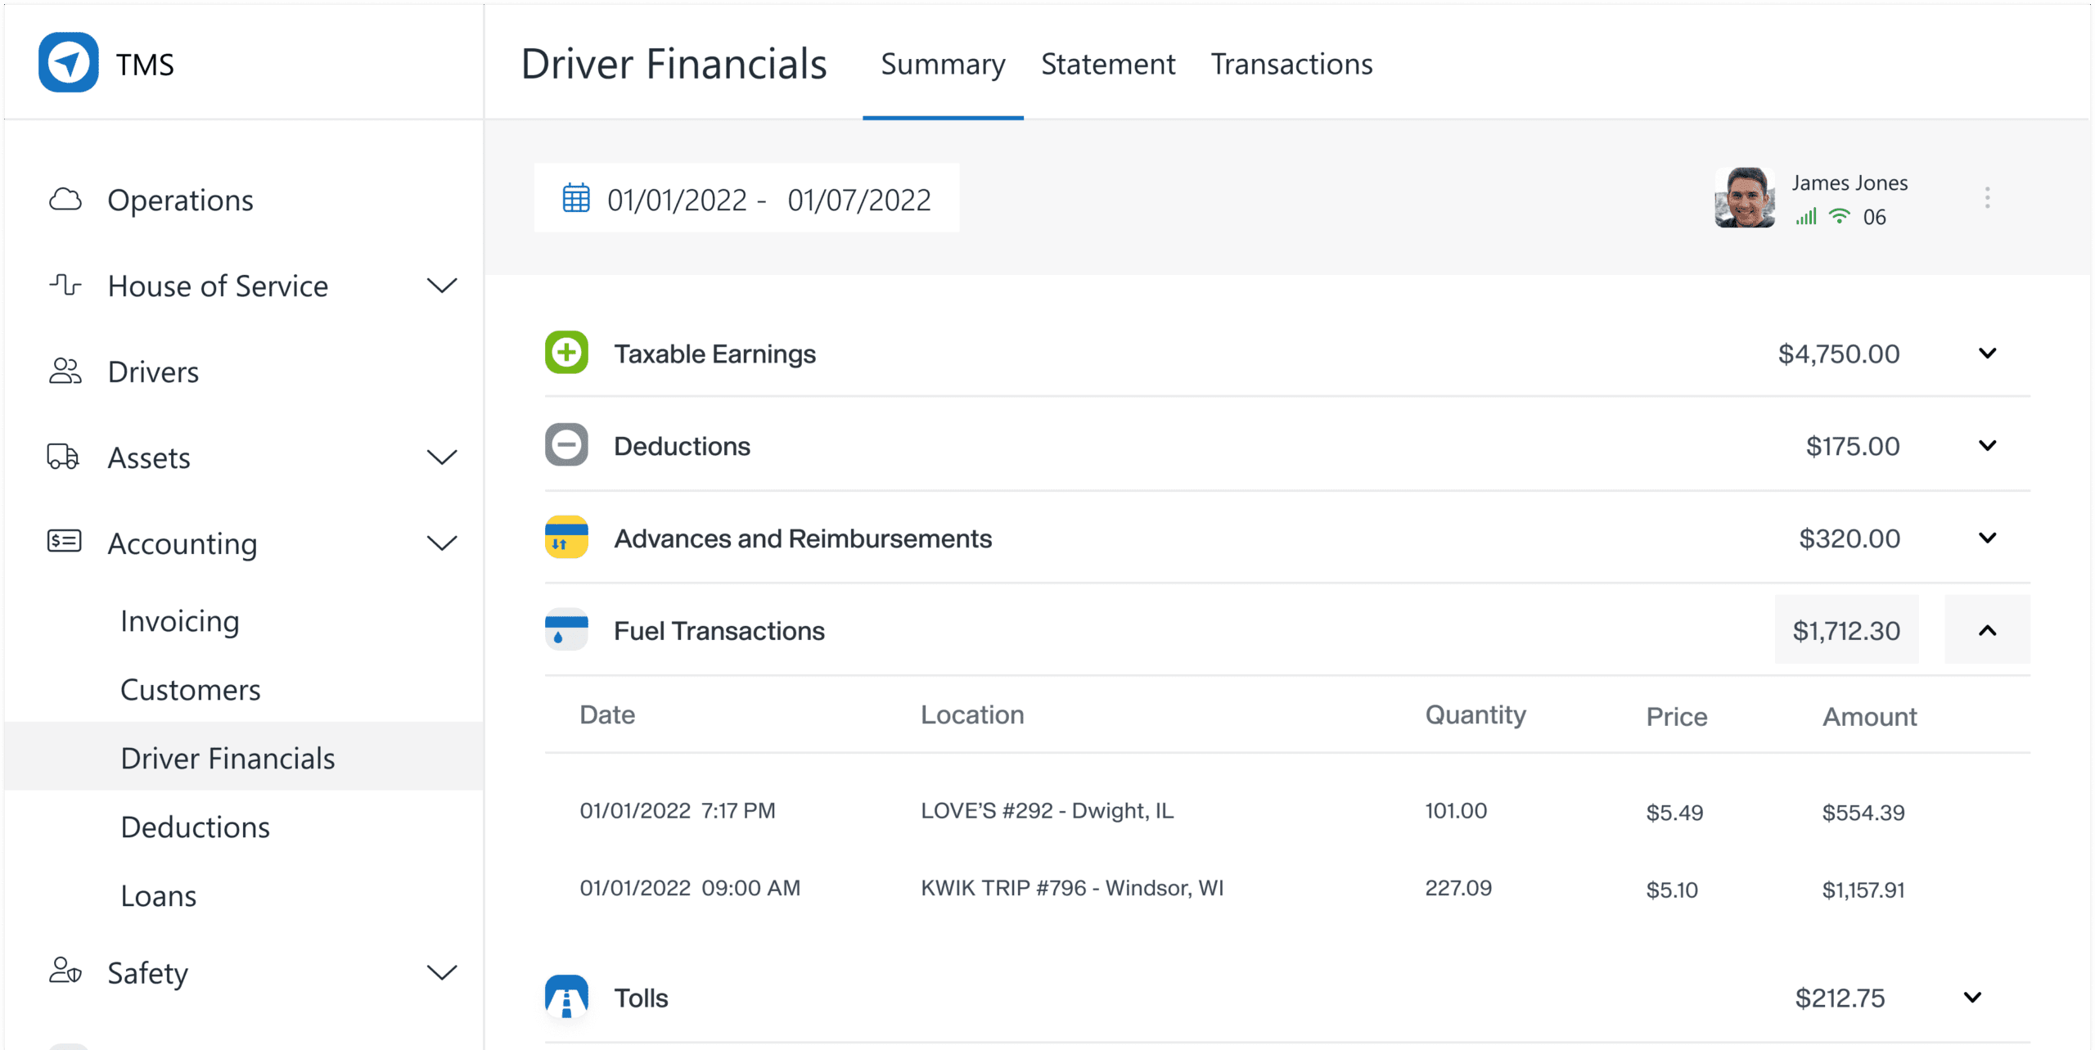This screenshot has width=2095, height=1050.
Task: Click the TMS logo icon
Action: (x=70, y=62)
